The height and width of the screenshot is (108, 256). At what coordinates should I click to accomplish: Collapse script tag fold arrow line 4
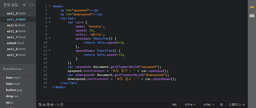(50, 18)
